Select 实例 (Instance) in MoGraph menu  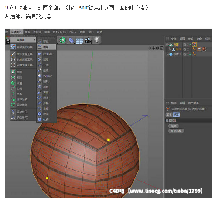point(23,89)
